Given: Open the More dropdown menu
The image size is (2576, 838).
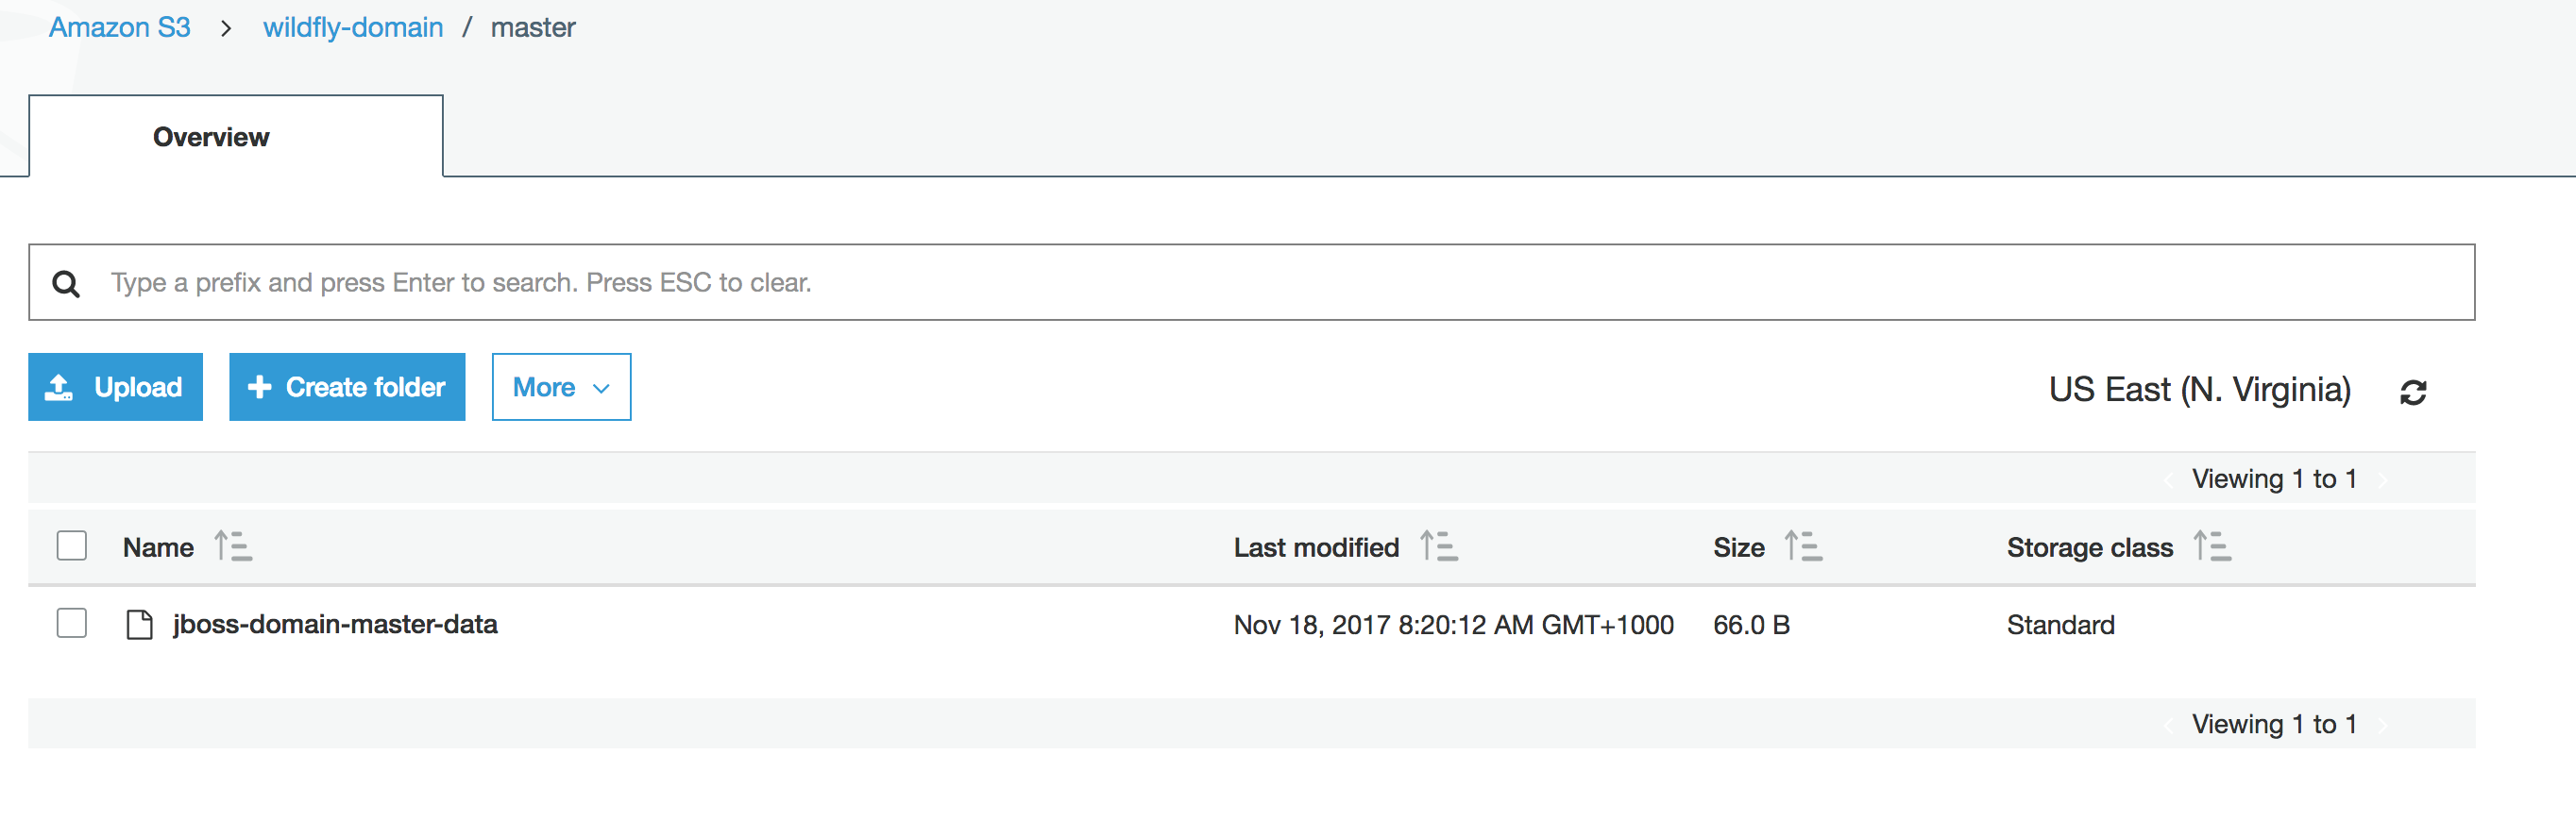Looking at the screenshot, I should (x=560, y=387).
